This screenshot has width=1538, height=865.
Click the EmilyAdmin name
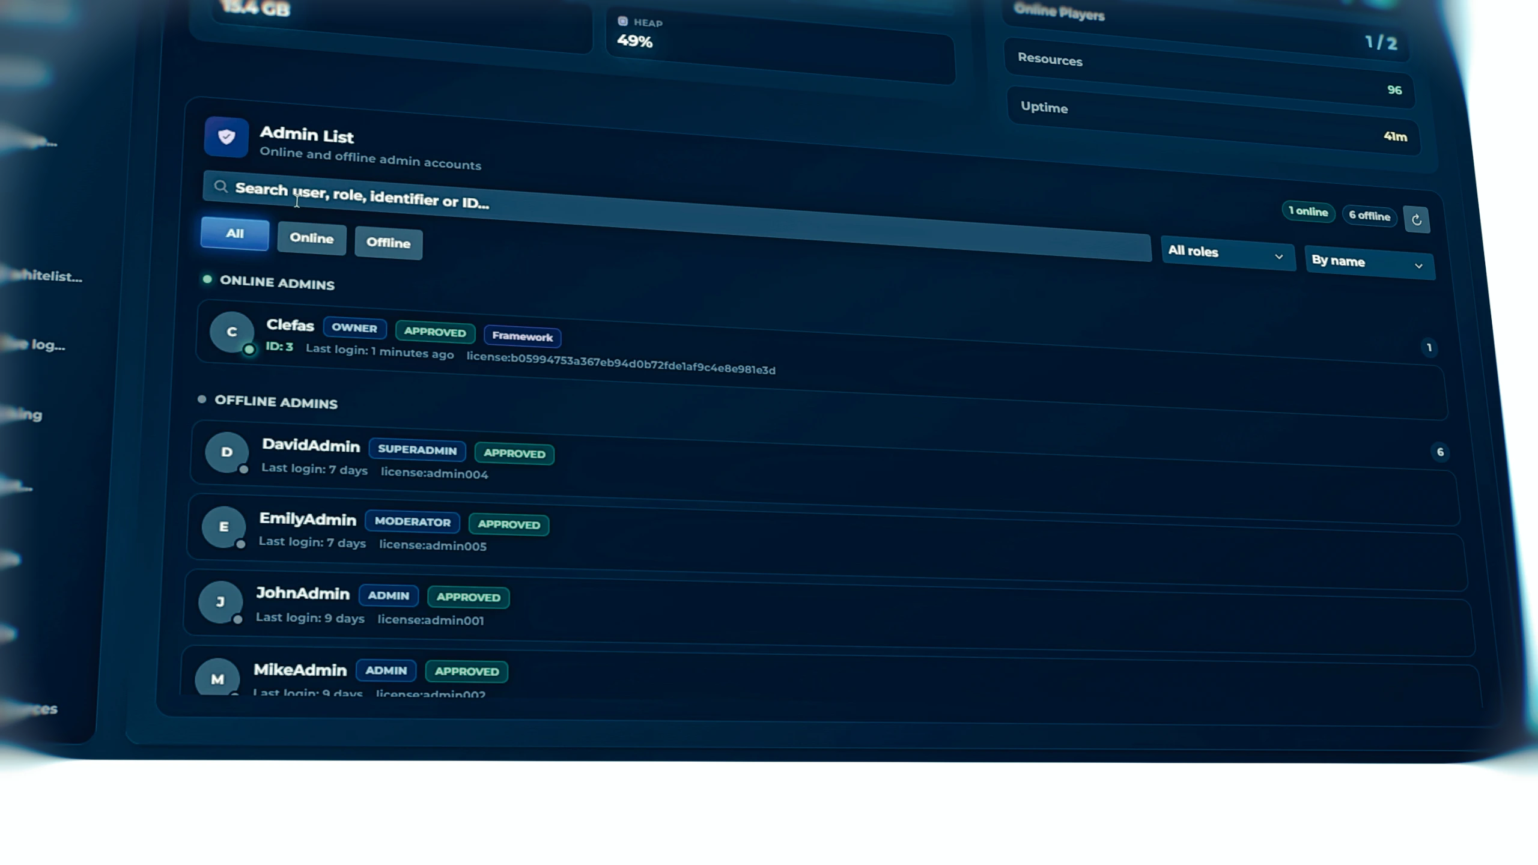tap(308, 520)
